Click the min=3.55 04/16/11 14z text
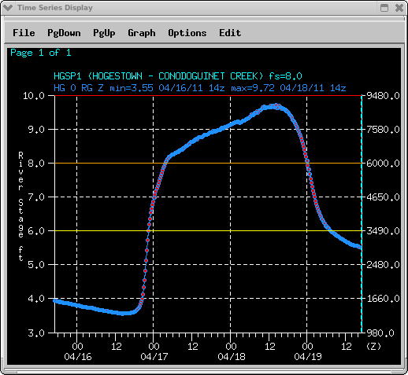This screenshot has height=375, width=408. [167, 88]
